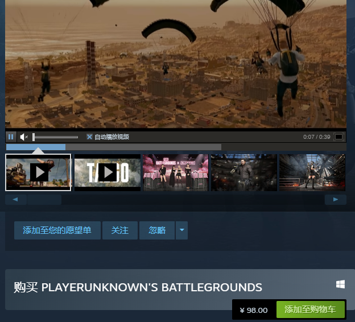Move thumbnail strip left with arrow button
Viewport: 355px width, 322px height.
point(15,200)
